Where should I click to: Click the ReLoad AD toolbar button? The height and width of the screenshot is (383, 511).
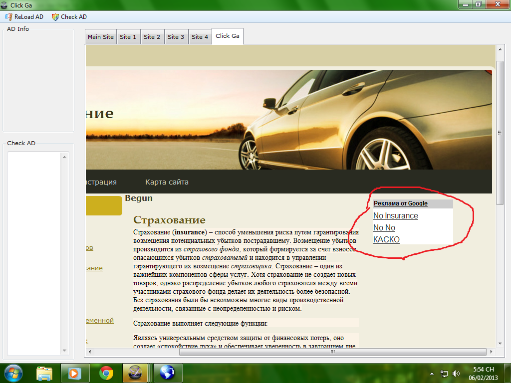click(24, 17)
